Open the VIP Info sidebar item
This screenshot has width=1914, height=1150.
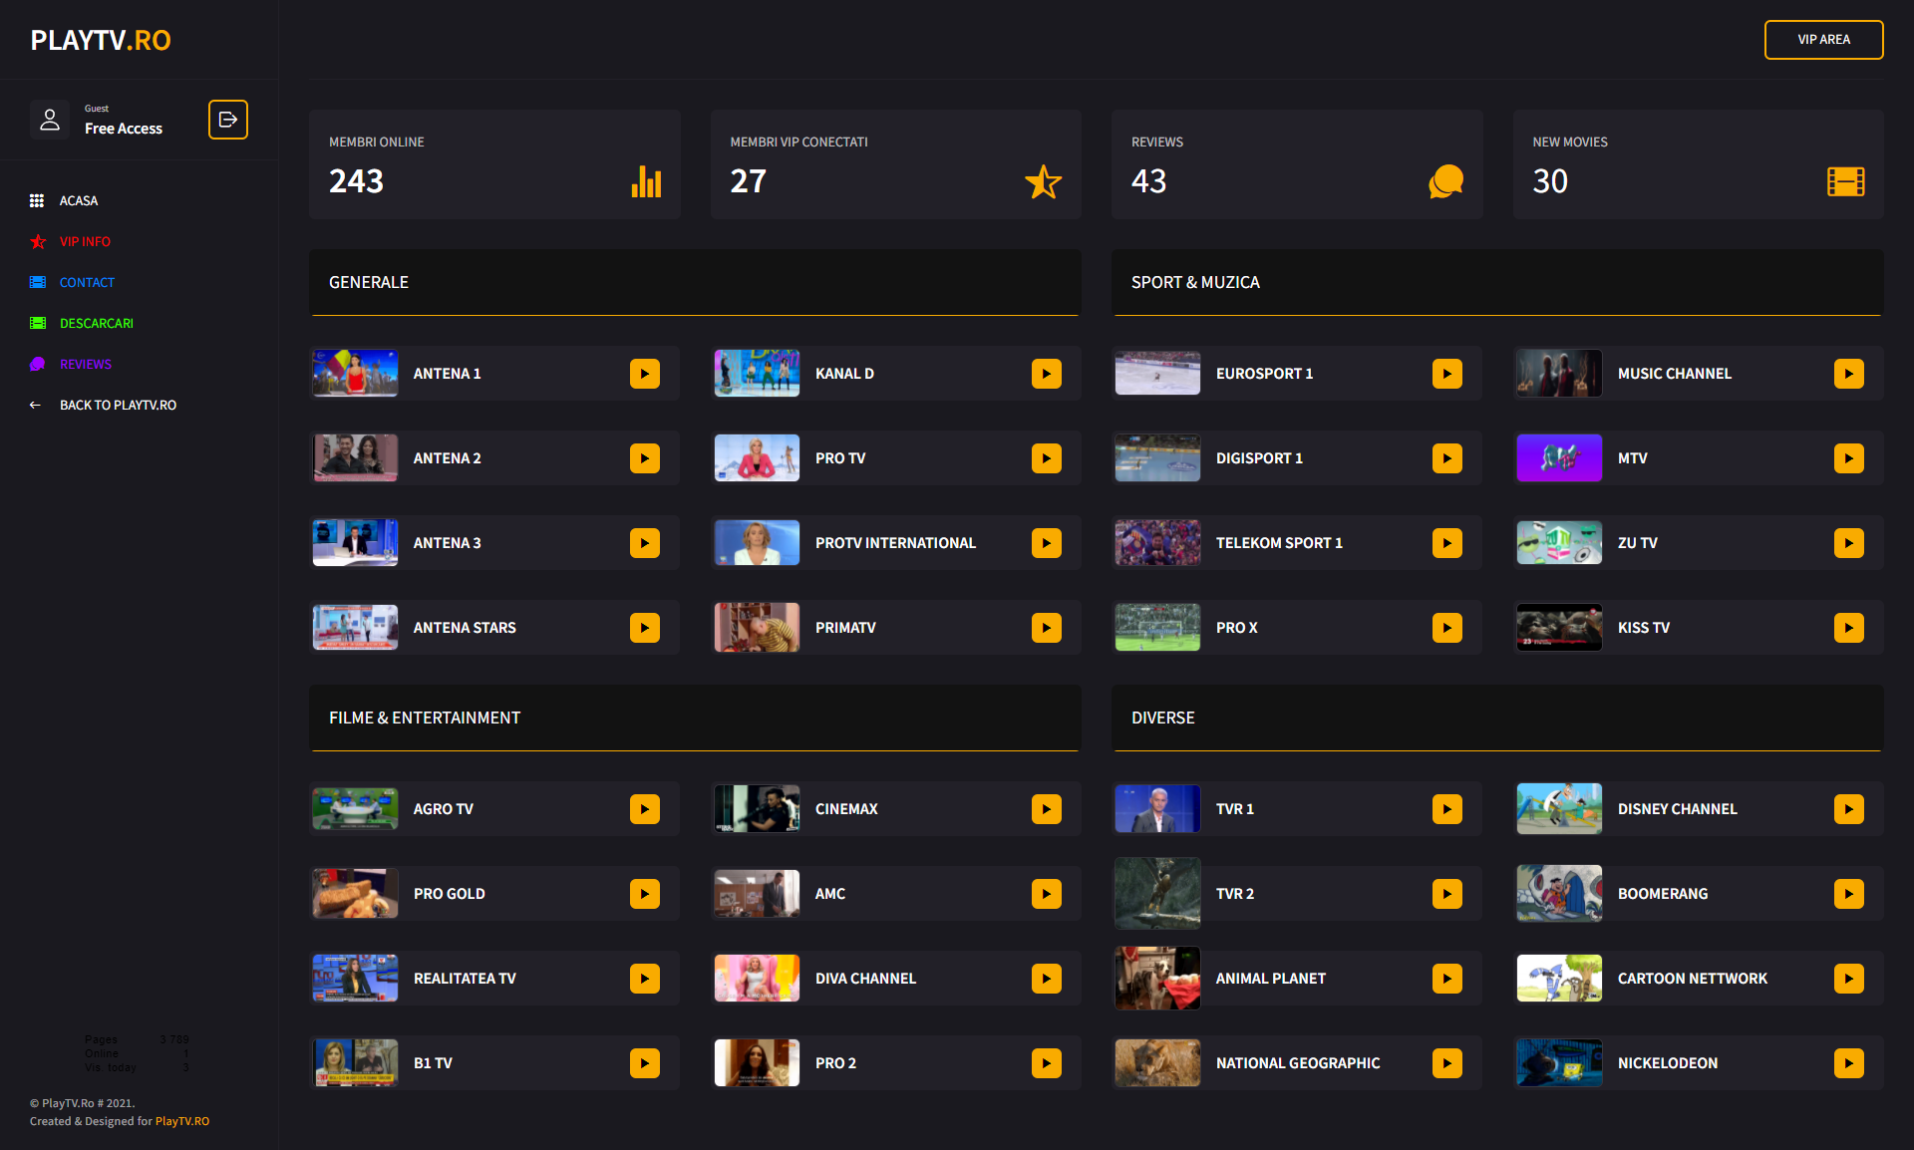(x=85, y=242)
